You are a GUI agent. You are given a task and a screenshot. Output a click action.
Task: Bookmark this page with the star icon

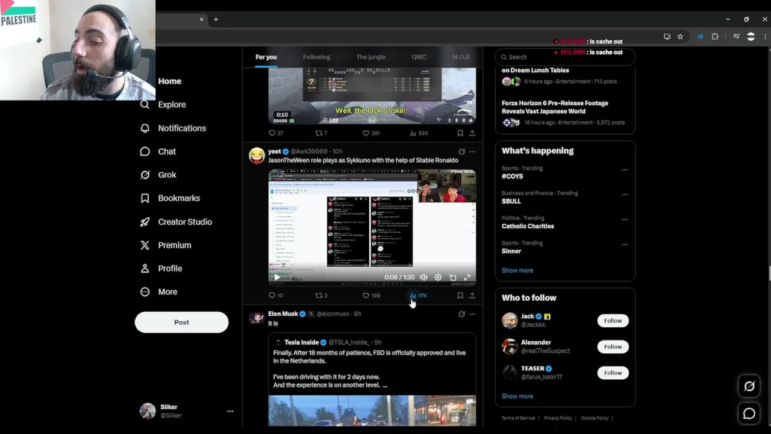pyautogui.click(x=680, y=37)
